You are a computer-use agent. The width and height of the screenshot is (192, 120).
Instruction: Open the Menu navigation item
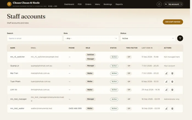point(97,4)
